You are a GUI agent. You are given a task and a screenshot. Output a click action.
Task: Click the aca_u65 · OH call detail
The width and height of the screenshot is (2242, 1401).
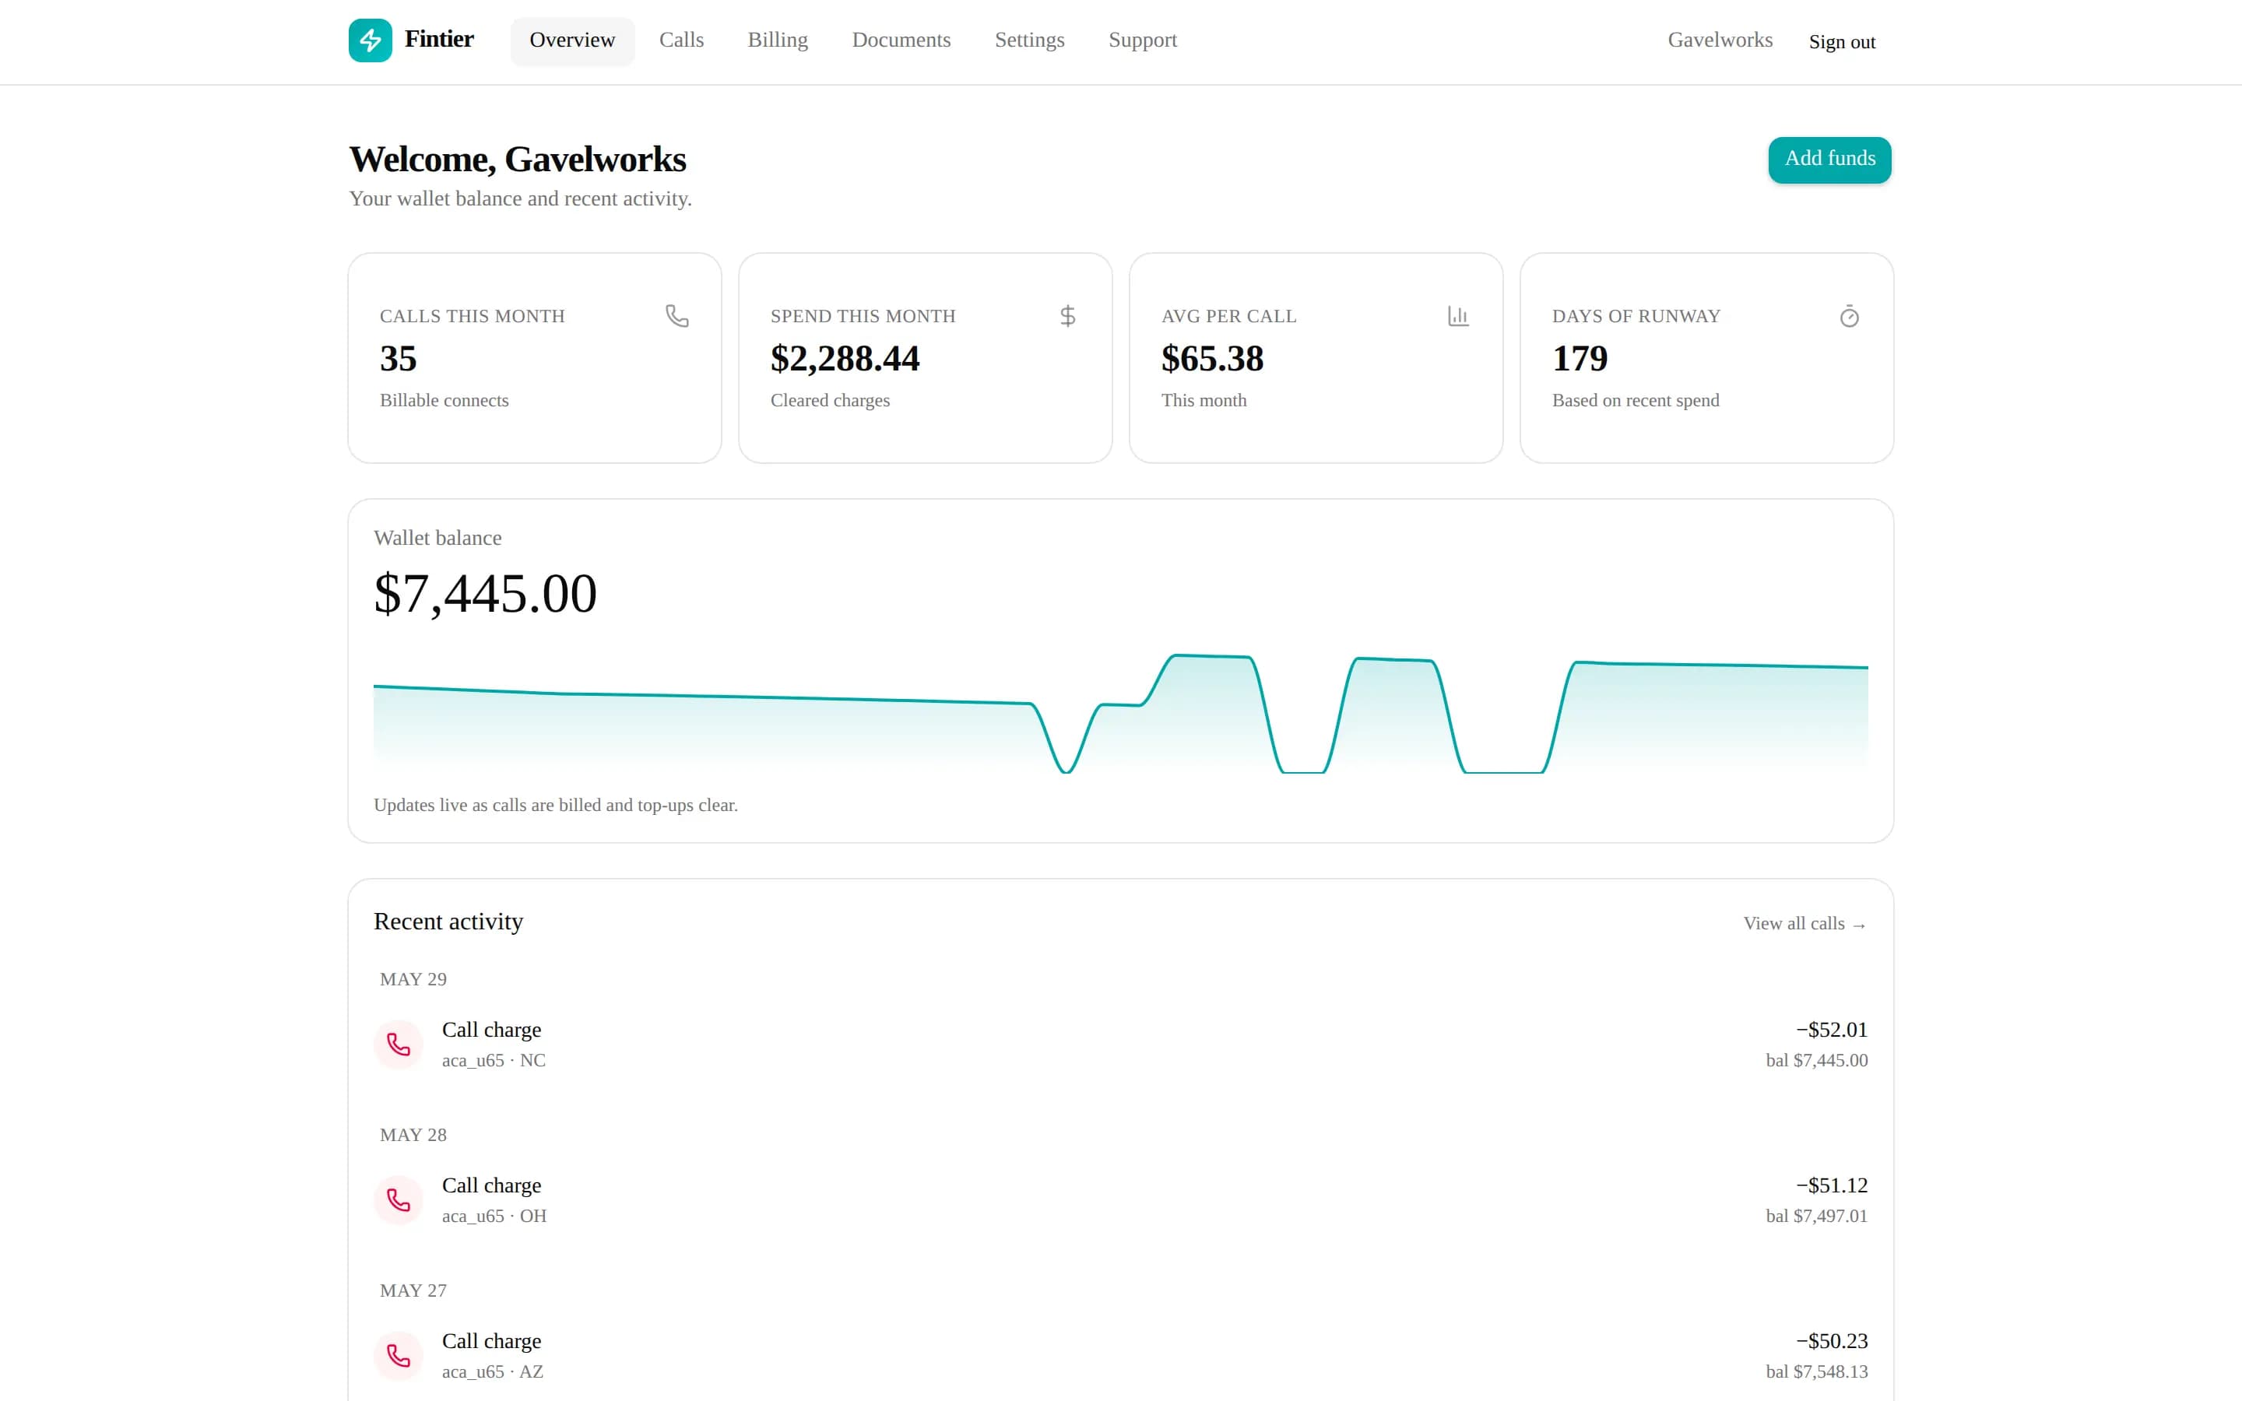495,1216
